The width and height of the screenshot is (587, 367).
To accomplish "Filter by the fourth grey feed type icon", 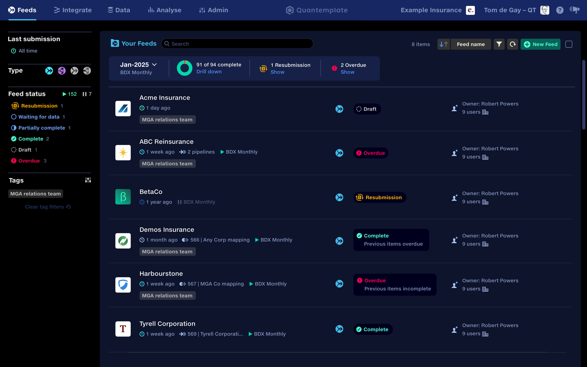I will pos(87,71).
